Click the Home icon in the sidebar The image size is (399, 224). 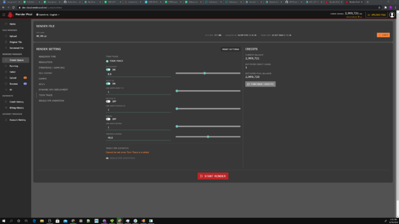(6, 24)
